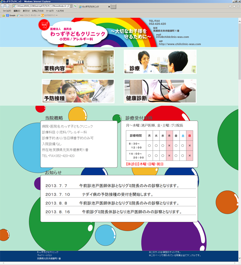Image resolution: width=241 pixels, height=265 pixels.
Task: Open the 表示(V) menu
Action: tap(26, 11)
